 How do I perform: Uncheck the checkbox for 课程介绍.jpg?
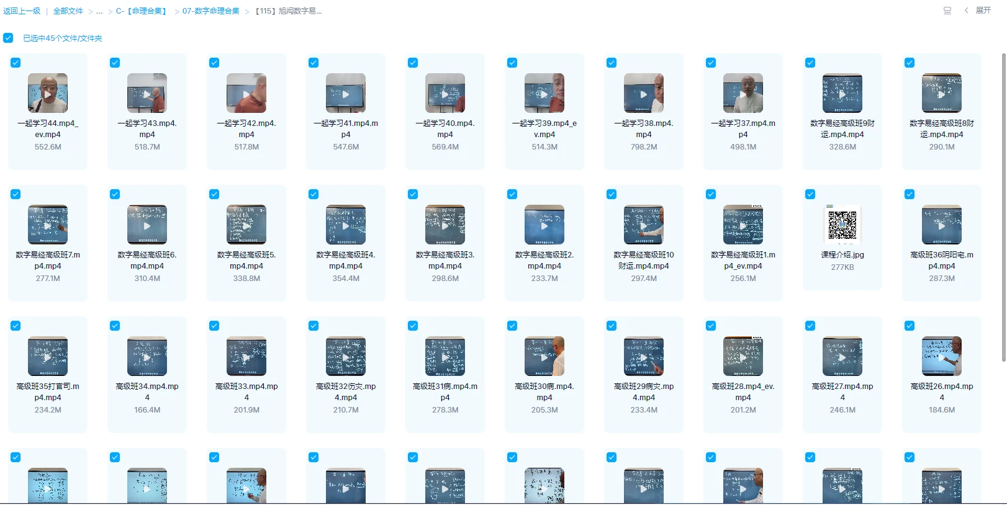pyautogui.click(x=810, y=194)
